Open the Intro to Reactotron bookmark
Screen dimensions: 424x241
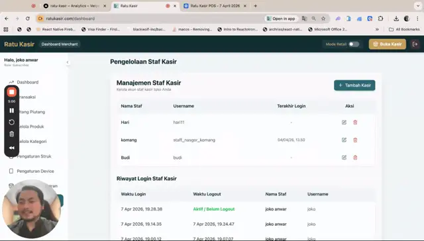pos(238,29)
